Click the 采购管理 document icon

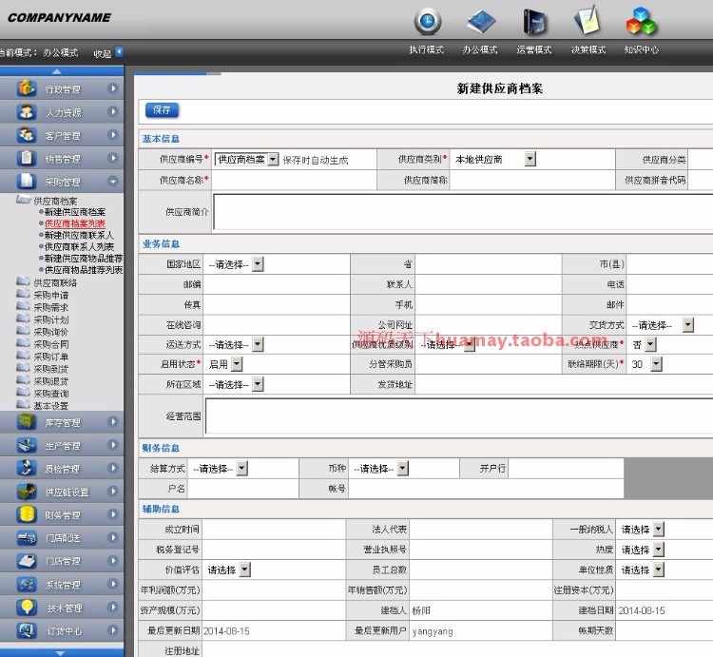click(27, 181)
